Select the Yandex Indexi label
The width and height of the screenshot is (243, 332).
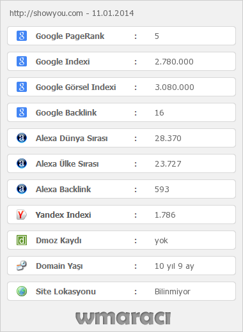point(63,215)
